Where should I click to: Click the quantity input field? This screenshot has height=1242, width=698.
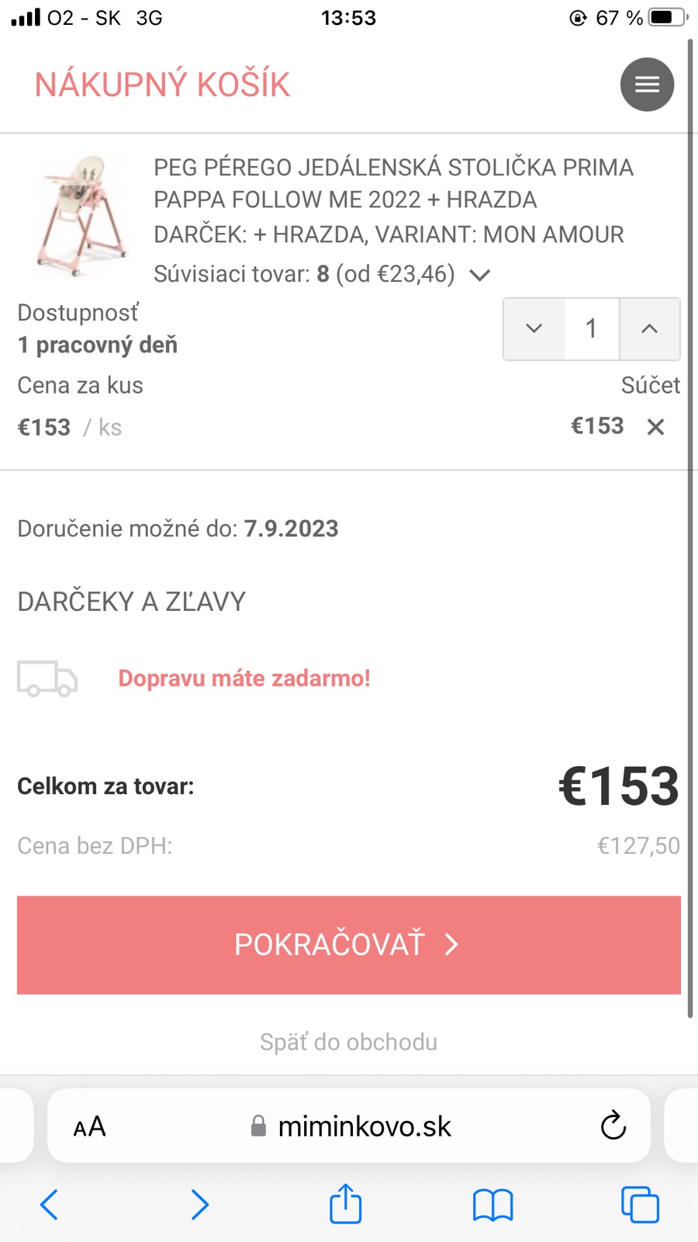tap(591, 328)
